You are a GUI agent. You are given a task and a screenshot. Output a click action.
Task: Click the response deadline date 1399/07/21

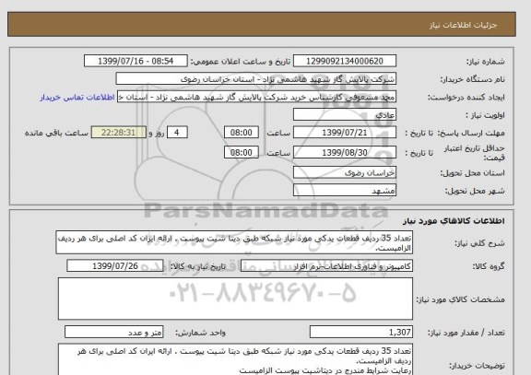345,133
